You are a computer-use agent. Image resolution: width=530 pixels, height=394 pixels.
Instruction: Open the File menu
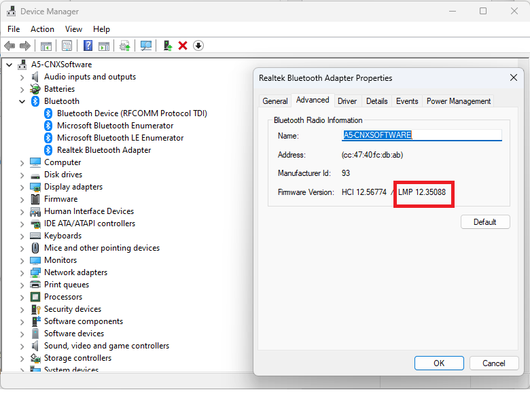(x=14, y=29)
